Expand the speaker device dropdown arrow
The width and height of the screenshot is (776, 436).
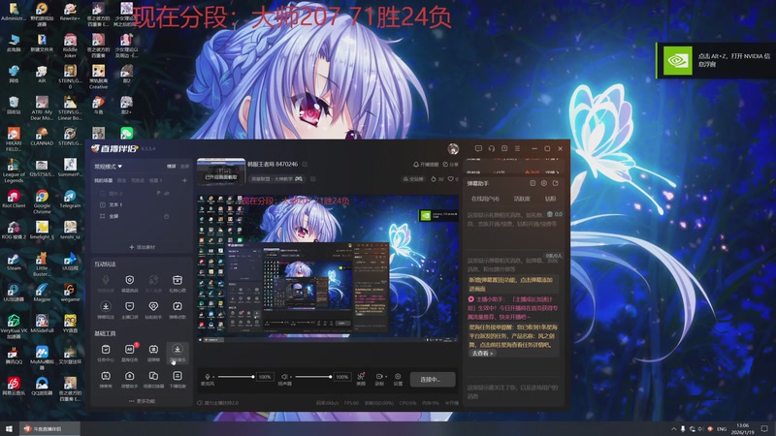(290, 377)
